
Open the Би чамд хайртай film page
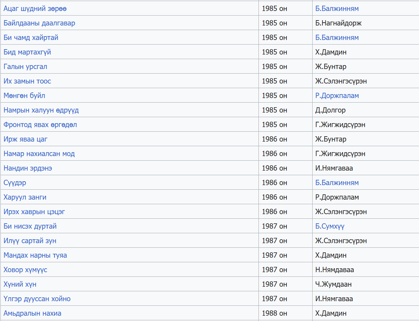coord(31,38)
